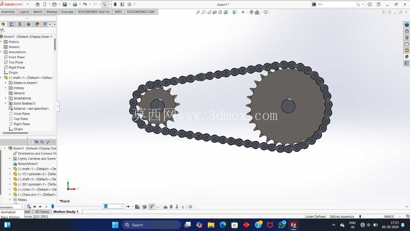Click the Calculate icon in motion toolbar
This screenshot has height=231, width=410.
pos(29,207)
